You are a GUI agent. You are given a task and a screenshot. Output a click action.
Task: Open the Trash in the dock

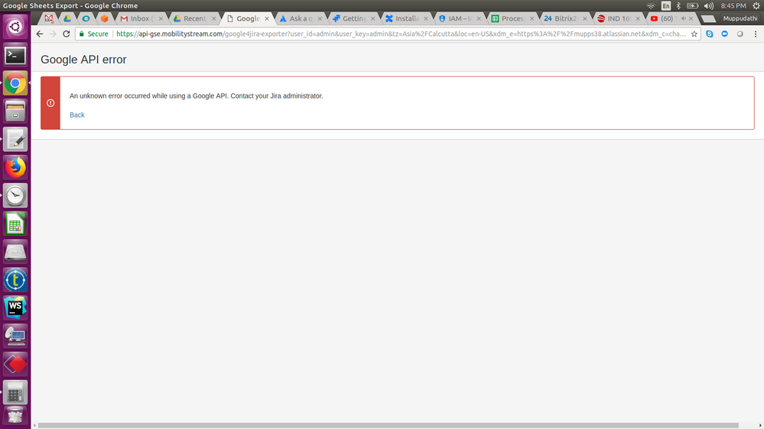[x=15, y=417]
